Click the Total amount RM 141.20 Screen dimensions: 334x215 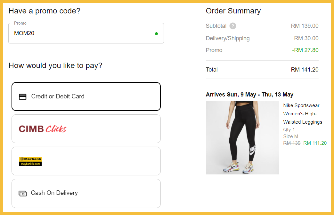tap(305, 70)
